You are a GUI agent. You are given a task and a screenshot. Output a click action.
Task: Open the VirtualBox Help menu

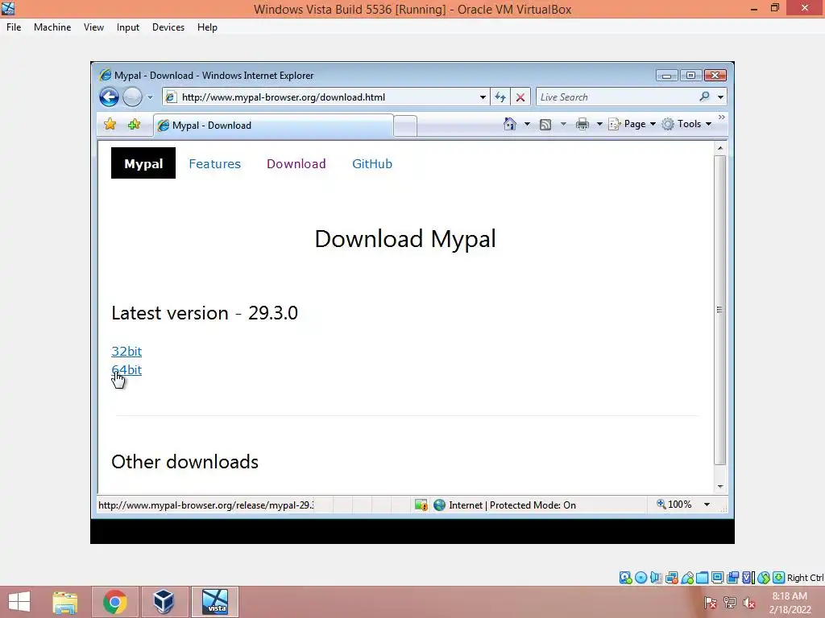207,27
